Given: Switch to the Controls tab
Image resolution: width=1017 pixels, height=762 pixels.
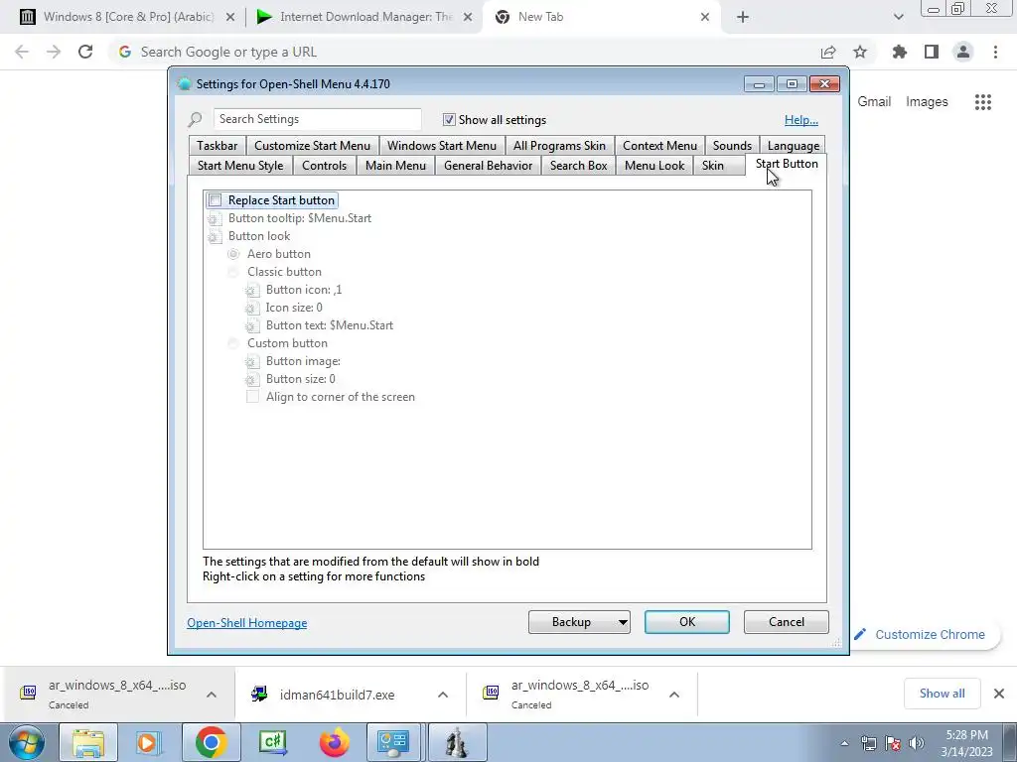Looking at the screenshot, I should click(x=325, y=166).
